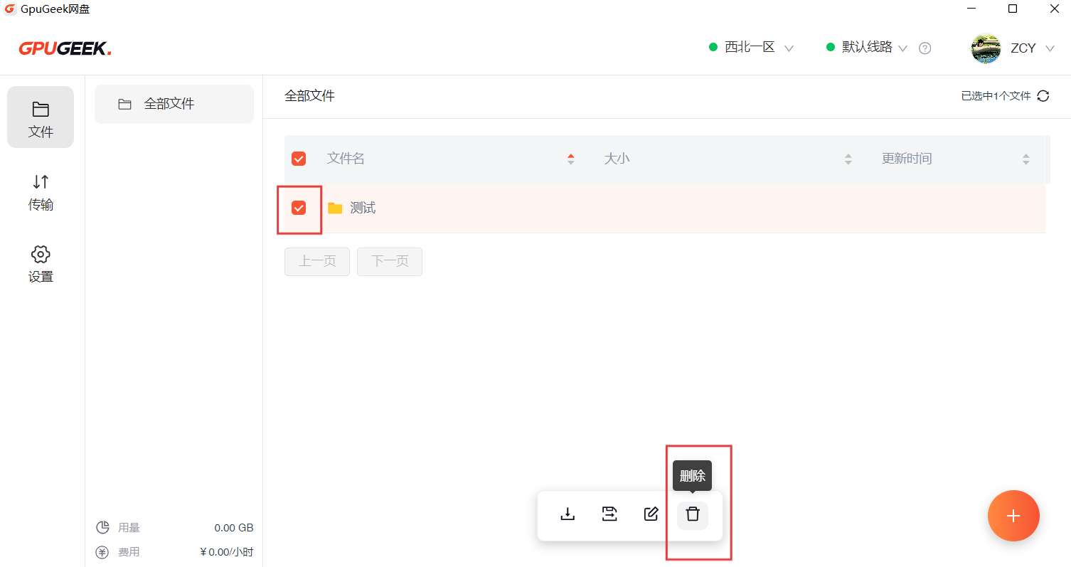Click the download icon in floating toolbar
This screenshot has width=1071, height=567.
pyautogui.click(x=568, y=514)
